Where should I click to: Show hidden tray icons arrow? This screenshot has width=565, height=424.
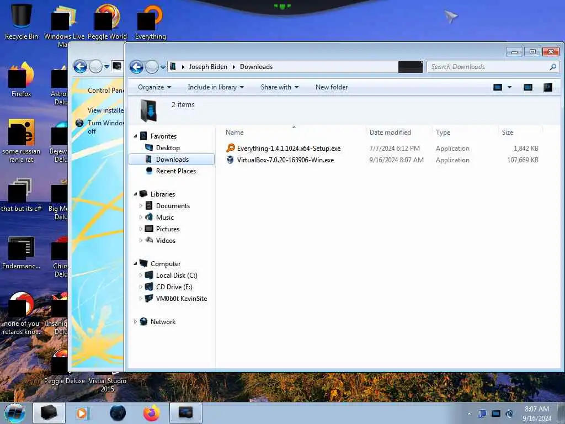469,414
